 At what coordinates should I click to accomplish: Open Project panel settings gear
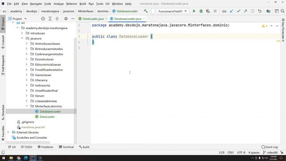coord(66,19)
